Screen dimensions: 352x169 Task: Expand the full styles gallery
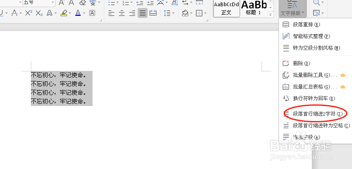271,15
